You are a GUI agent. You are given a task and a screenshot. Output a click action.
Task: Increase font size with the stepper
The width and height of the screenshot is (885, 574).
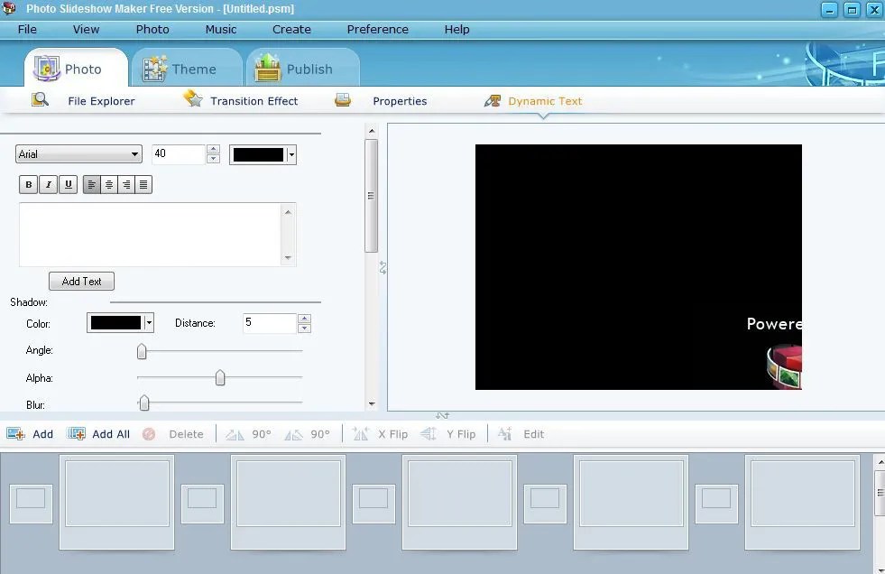point(213,149)
